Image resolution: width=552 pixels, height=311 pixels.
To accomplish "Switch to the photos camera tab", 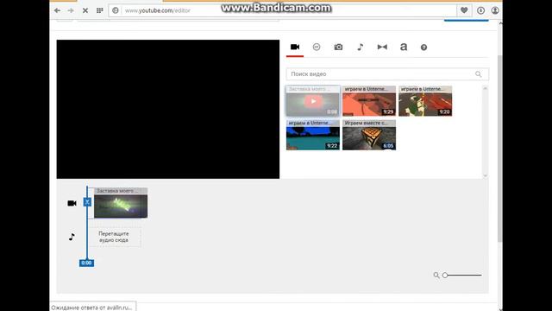I will pos(338,47).
